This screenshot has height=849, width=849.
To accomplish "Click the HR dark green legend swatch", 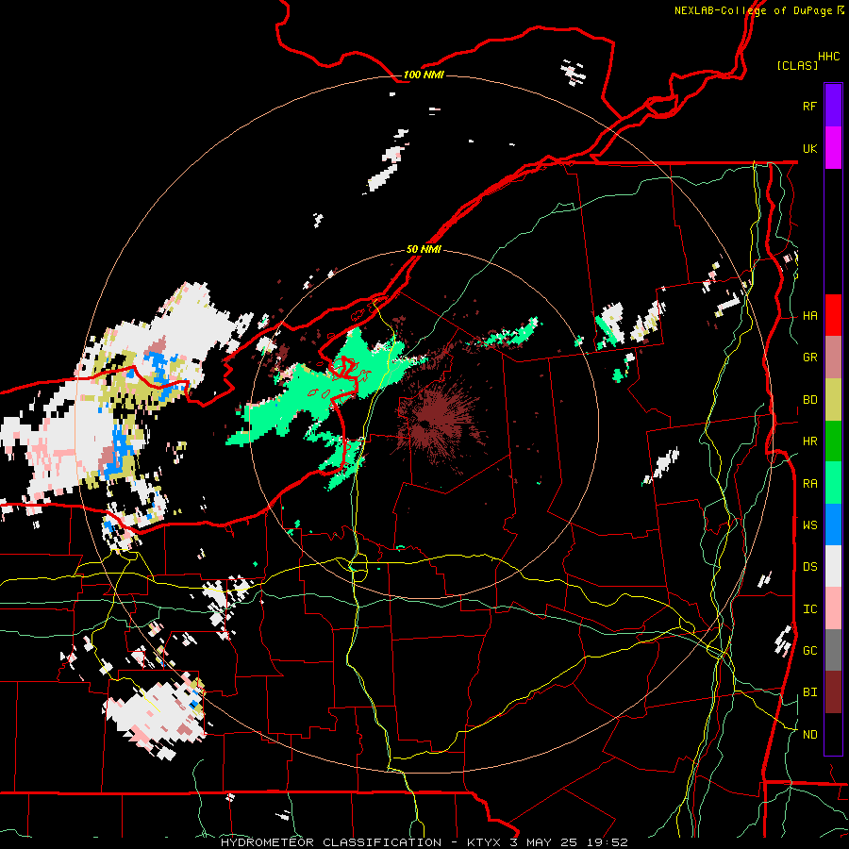I will point(833,441).
